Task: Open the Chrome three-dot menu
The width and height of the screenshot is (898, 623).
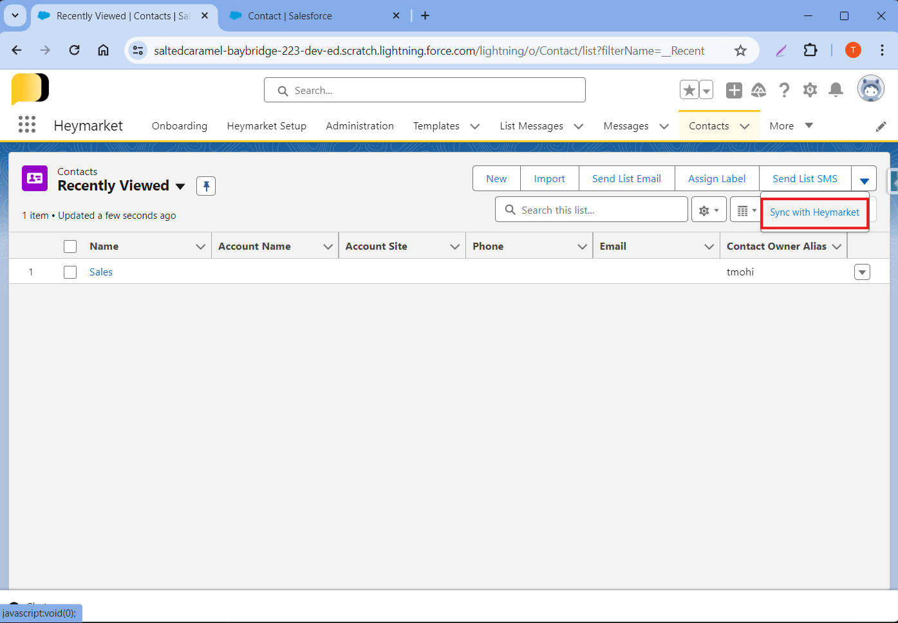Action: pos(882,50)
